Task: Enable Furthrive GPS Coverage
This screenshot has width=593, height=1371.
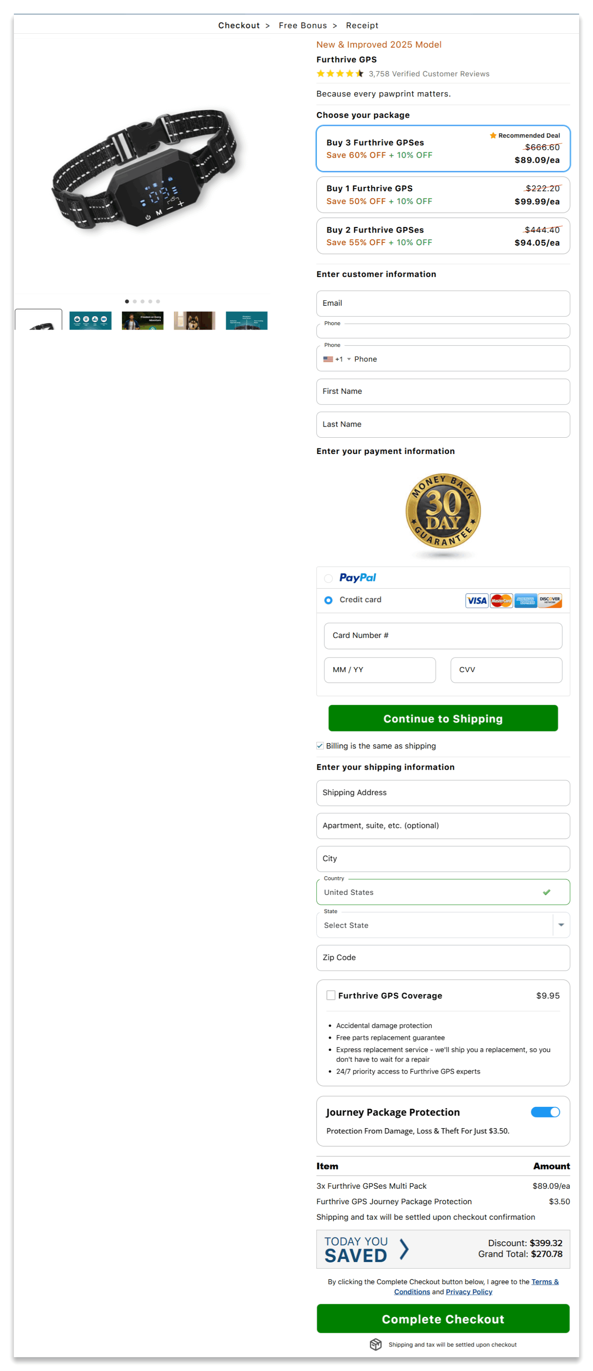Action: click(x=331, y=995)
